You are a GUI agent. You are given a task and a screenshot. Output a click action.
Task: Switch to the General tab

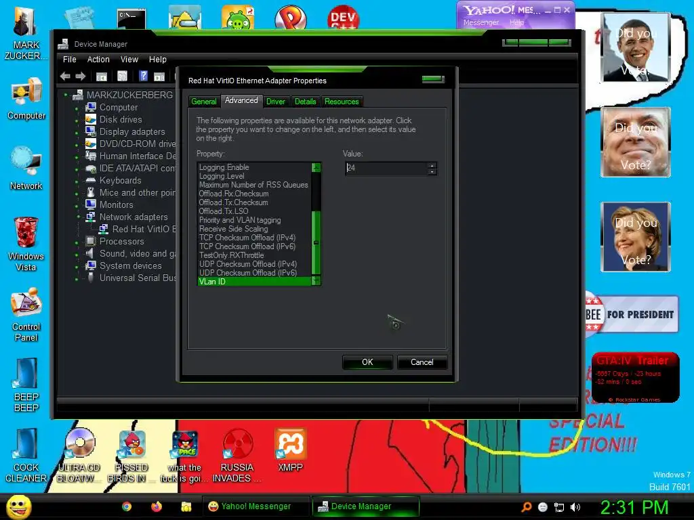[204, 102]
